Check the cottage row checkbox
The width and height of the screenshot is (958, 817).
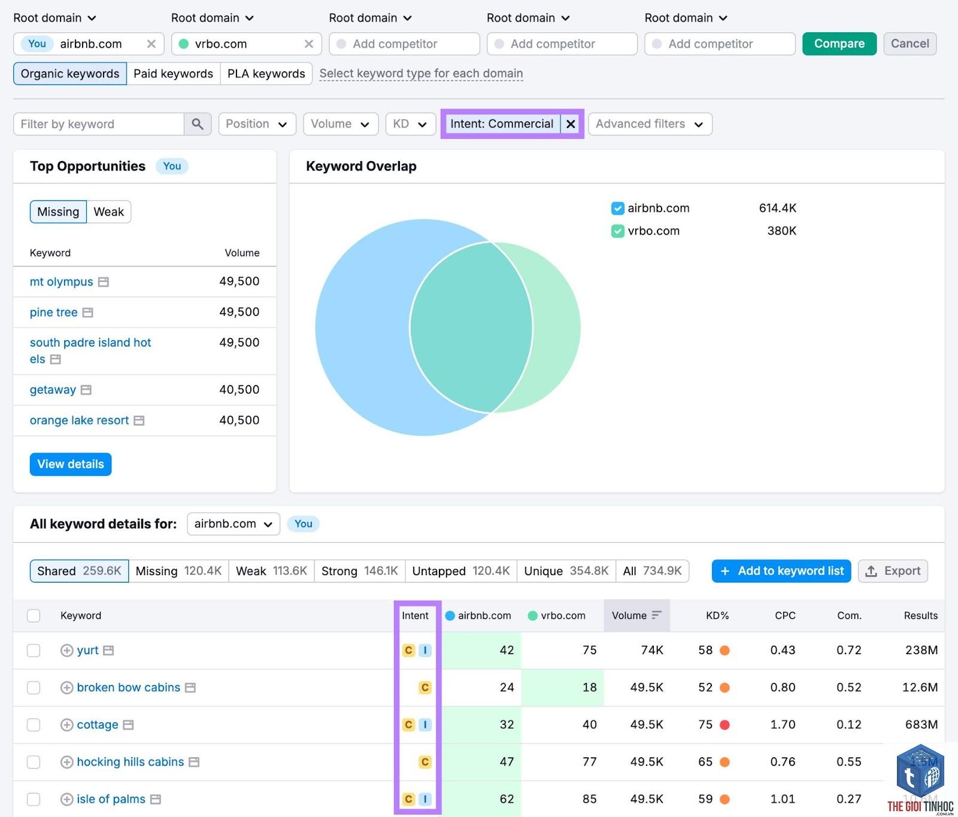34,725
